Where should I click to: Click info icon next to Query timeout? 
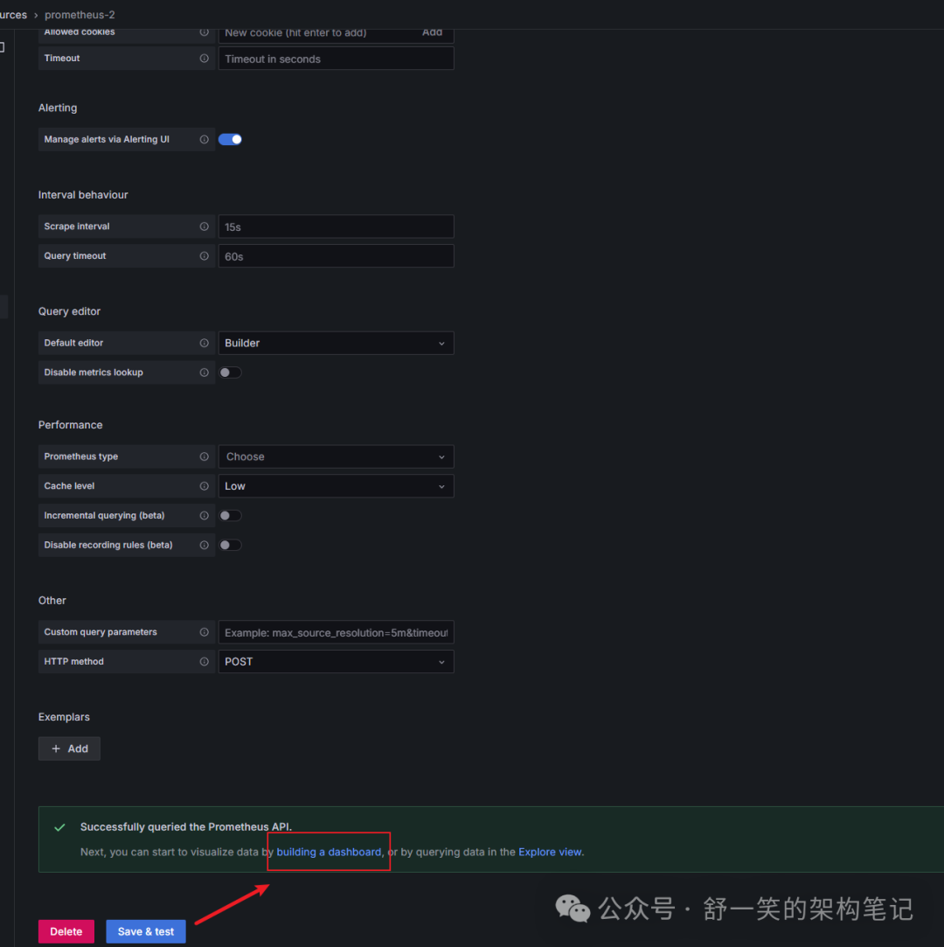point(204,256)
